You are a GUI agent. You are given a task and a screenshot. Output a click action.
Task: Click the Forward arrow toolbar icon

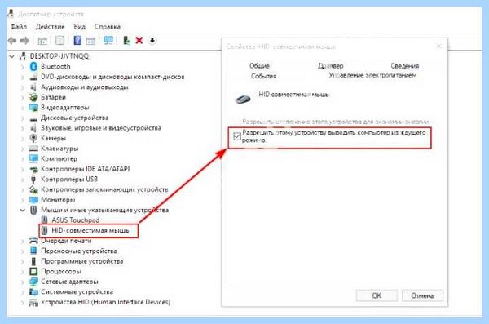(x=24, y=40)
